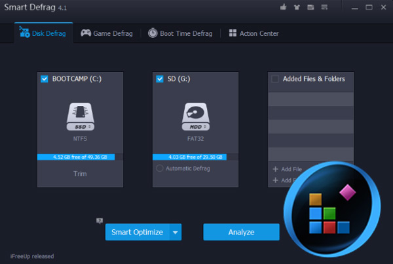Click the Analyze button
Screen dimensions: 393x264
[241, 232]
